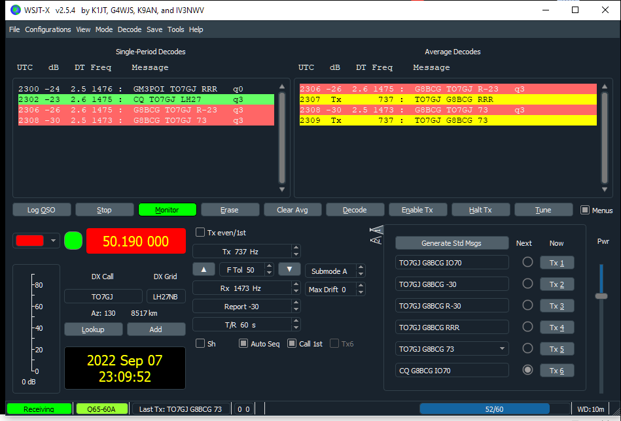Toggle the Call 1st checkbox
Screen dimensions: 621x421
tap(292, 343)
